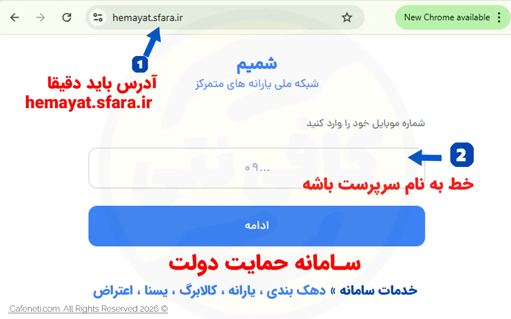Click the numbered badge 2 annotation
Screen dimensions: 511x319
click(462, 155)
